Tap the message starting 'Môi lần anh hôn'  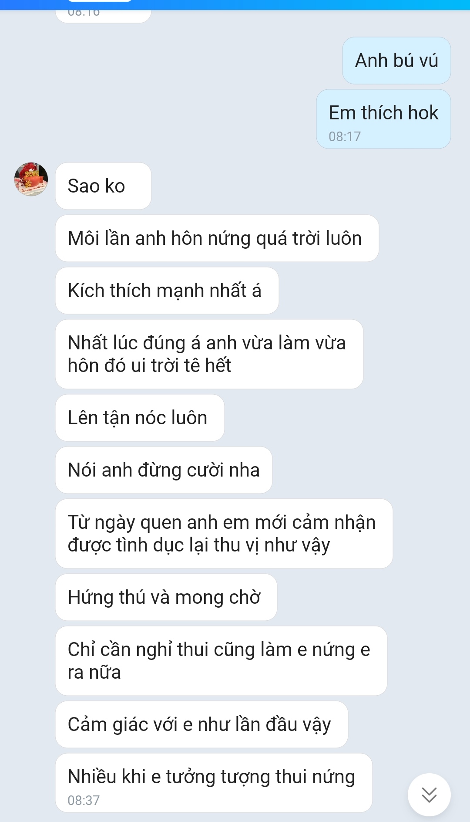click(x=217, y=238)
